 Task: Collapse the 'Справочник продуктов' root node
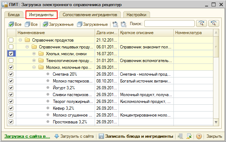pyautogui.click(x=20, y=40)
